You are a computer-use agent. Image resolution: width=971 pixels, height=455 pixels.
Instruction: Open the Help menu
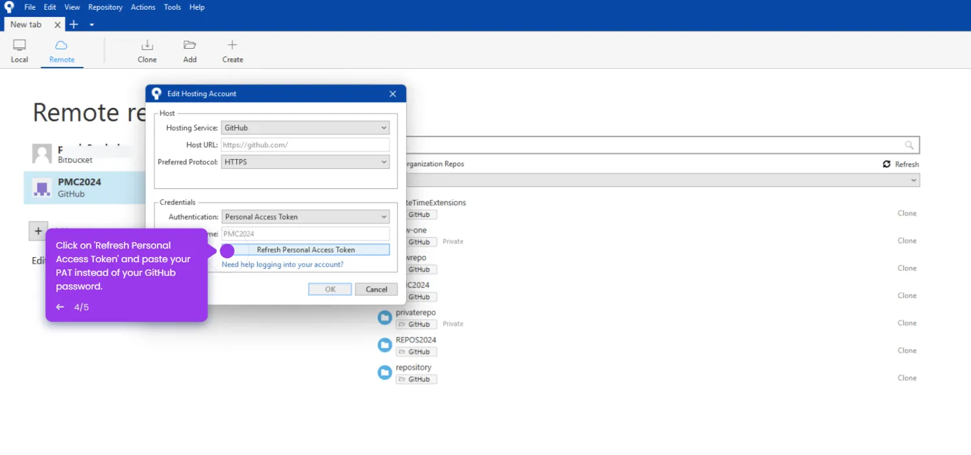click(197, 7)
